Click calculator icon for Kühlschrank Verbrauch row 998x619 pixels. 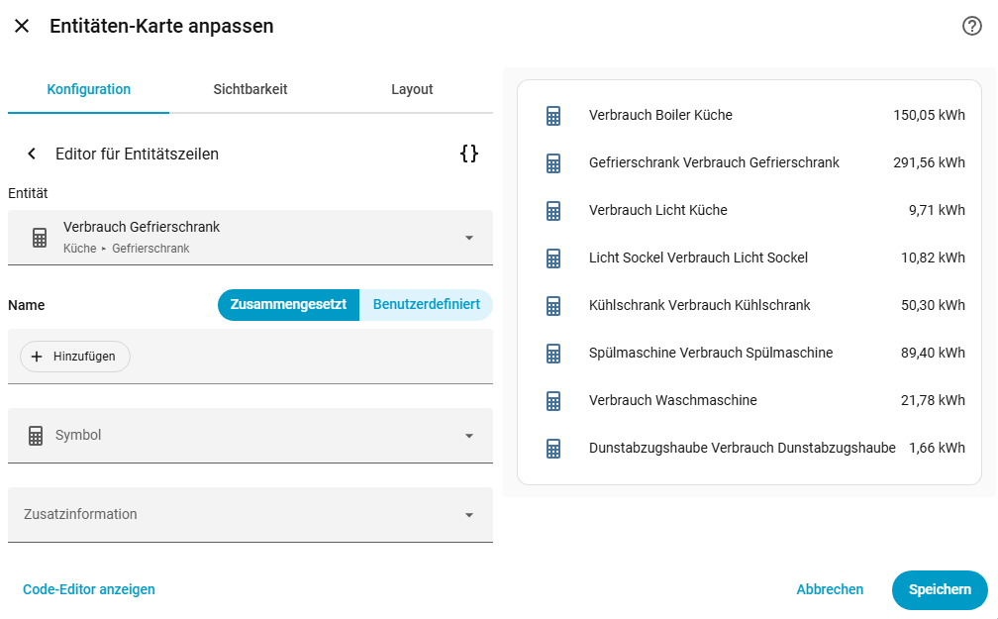(x=553, y=306)
